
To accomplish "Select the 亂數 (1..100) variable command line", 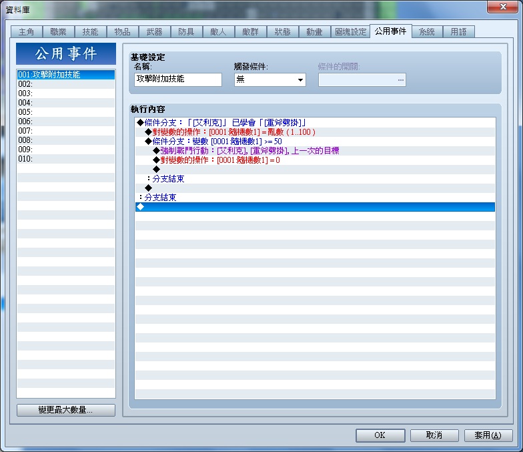I will [x=315, y=132].
